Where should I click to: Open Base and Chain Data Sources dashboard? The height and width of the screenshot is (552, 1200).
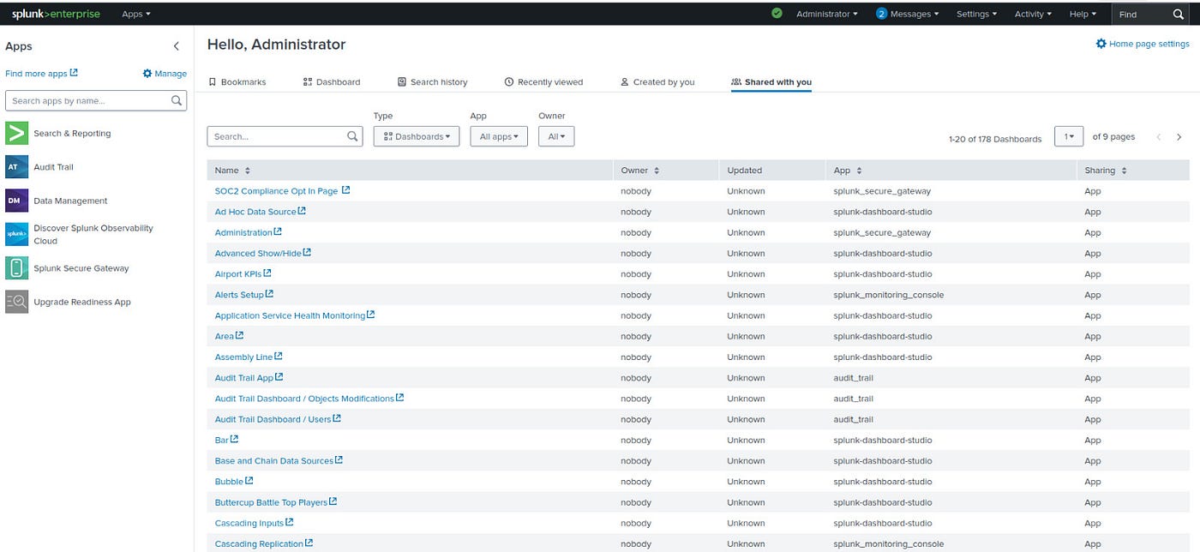[274, 461]
